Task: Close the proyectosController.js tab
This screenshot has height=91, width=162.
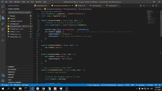Action: [72, 6]
